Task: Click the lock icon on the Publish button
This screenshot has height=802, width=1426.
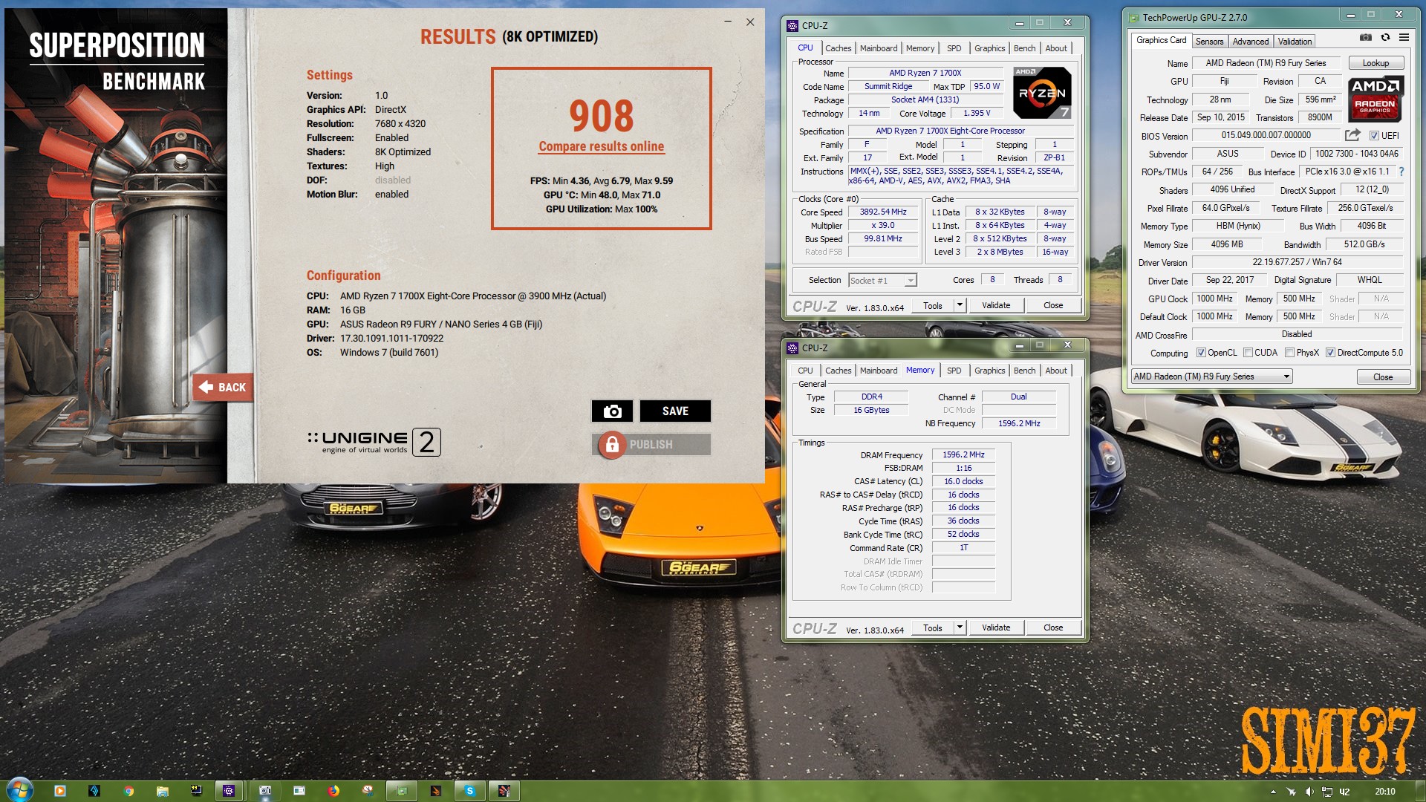Action: pyautogui.click(x=612, y=444)
